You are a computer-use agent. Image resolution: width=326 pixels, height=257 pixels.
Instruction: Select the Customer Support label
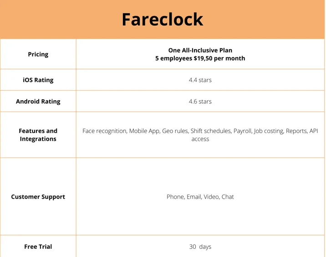tap(38, 197)
